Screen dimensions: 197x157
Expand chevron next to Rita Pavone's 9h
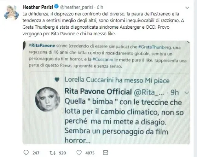coord(186,93)
